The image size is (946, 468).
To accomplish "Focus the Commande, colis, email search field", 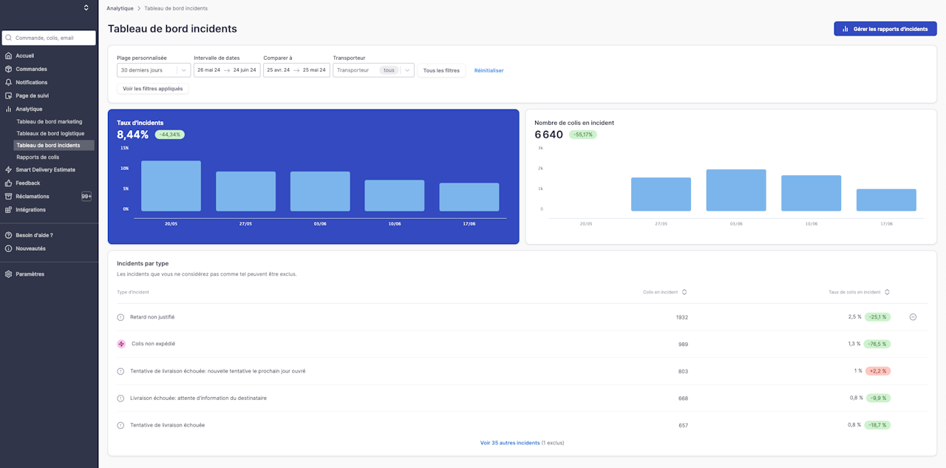I will (x=52, y=38).
